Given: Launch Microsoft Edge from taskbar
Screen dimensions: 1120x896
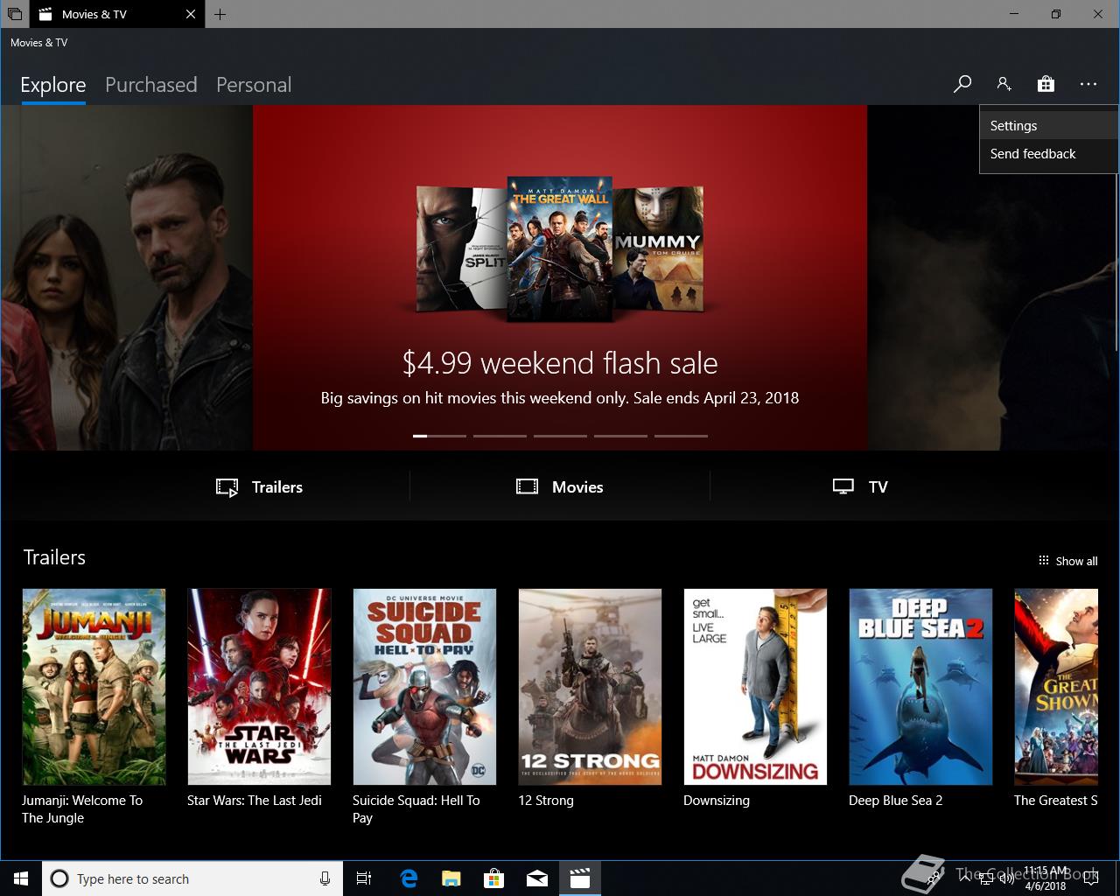Looking at the screenshot, I should (x=409, y=878).
